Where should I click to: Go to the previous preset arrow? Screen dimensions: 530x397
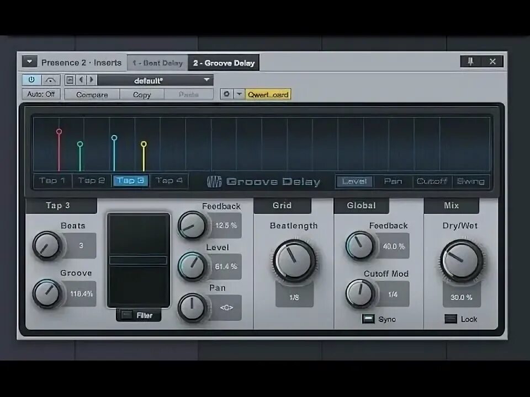coord(81,80)
